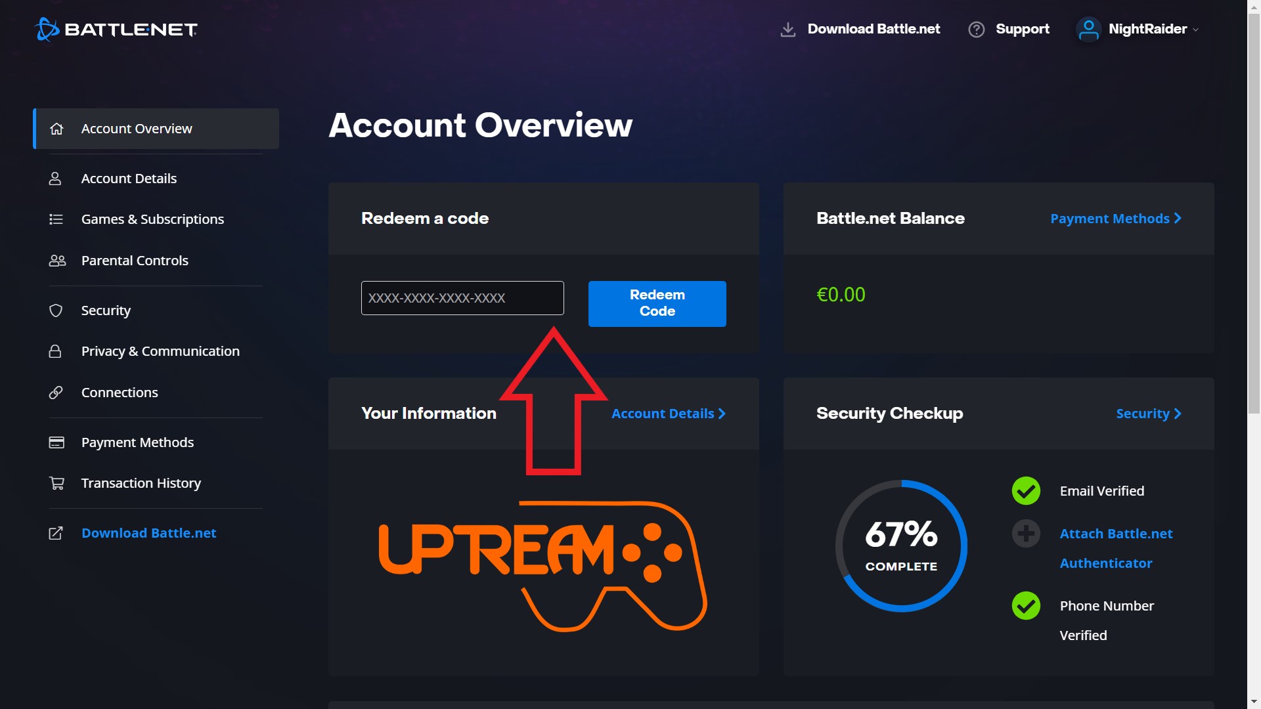Screen dimensions: 1261x709
Task: Click the Download Battle.net external link icon
Action: click(x=55, y=532)
